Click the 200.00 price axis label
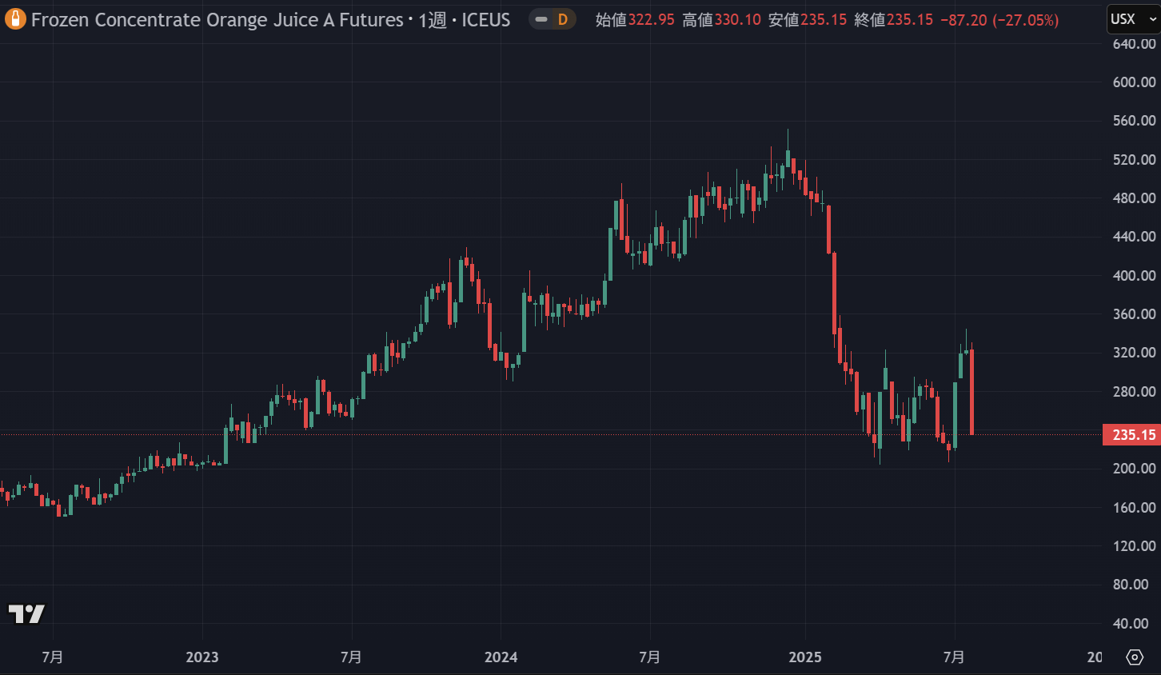This screenshot has width=1161, height=675. (1134, 469)
